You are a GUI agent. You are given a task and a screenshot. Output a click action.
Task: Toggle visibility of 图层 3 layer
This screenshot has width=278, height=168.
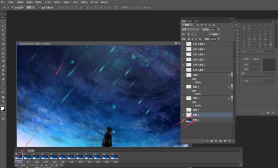[x=183, y=115]
